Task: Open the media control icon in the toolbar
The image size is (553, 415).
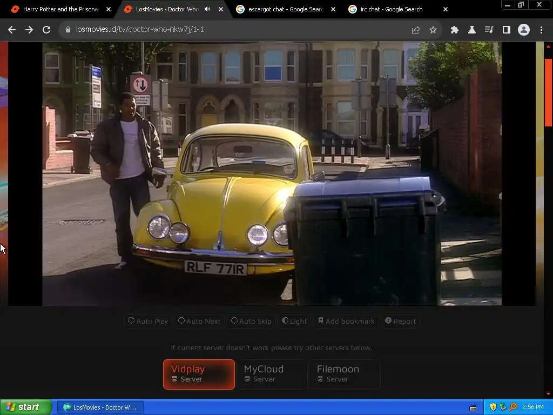Action: pos(489,30)
